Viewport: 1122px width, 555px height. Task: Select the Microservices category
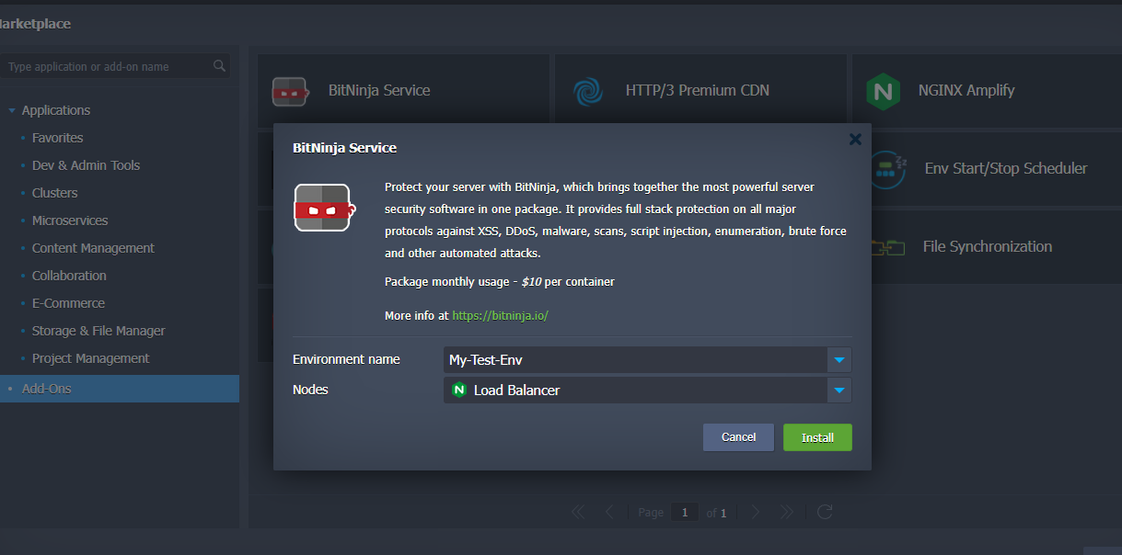tap(70, 221)
